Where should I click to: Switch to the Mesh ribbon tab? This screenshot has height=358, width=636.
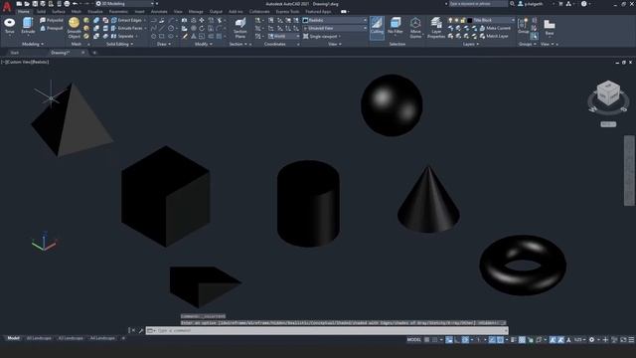(x=76, y=11)
